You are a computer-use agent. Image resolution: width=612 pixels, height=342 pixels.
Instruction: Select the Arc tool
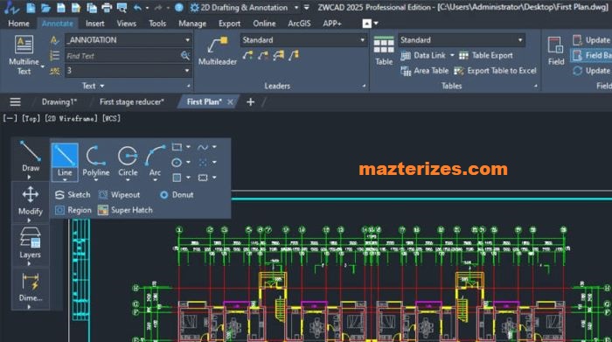click(x=155, y=162)
